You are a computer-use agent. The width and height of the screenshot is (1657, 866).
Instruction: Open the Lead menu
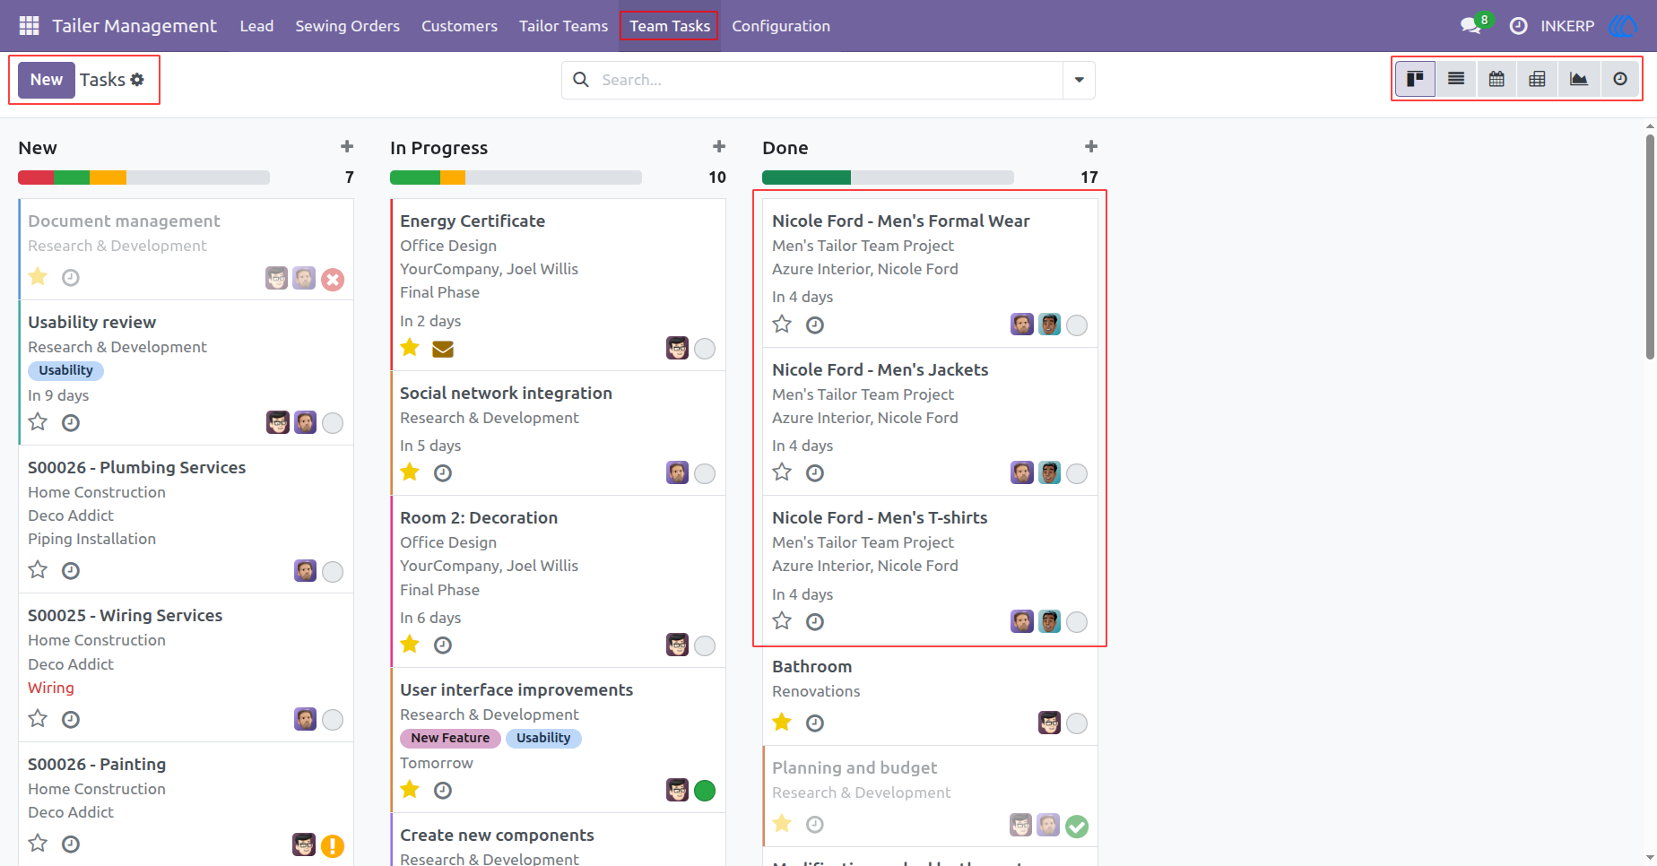(256, 26)
